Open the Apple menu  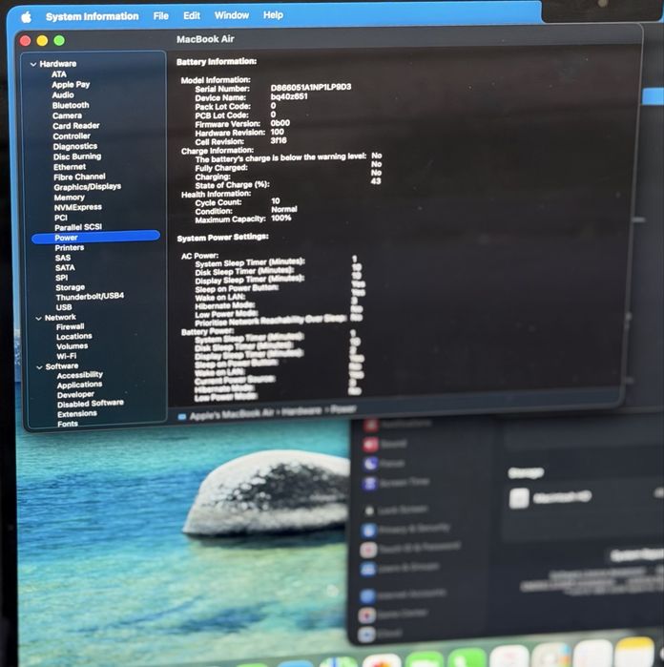(x=27, y=17)
